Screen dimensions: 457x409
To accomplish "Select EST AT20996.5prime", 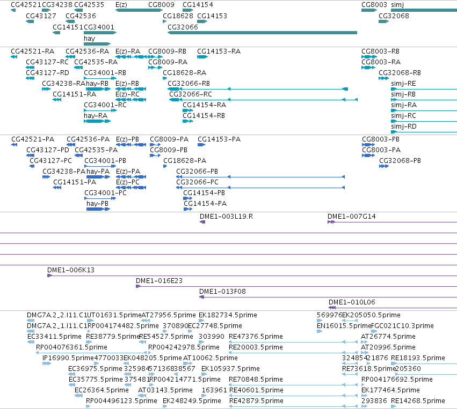I will [364, 353].
